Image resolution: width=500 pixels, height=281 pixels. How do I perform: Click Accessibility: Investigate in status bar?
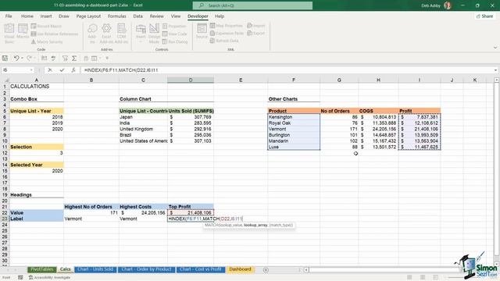(49, 278)
